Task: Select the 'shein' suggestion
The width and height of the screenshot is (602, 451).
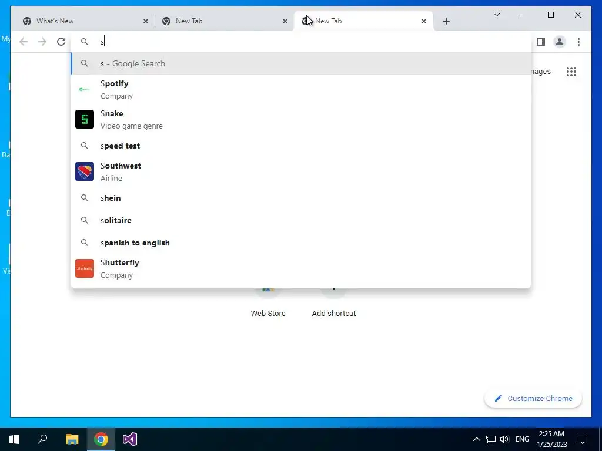Action: 302,198
